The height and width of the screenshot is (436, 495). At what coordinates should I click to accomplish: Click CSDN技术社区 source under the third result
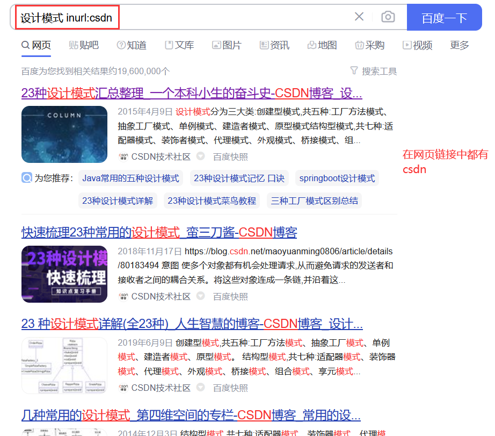coord(161,388)
